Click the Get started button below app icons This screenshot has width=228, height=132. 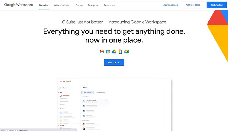click(114, 62)
